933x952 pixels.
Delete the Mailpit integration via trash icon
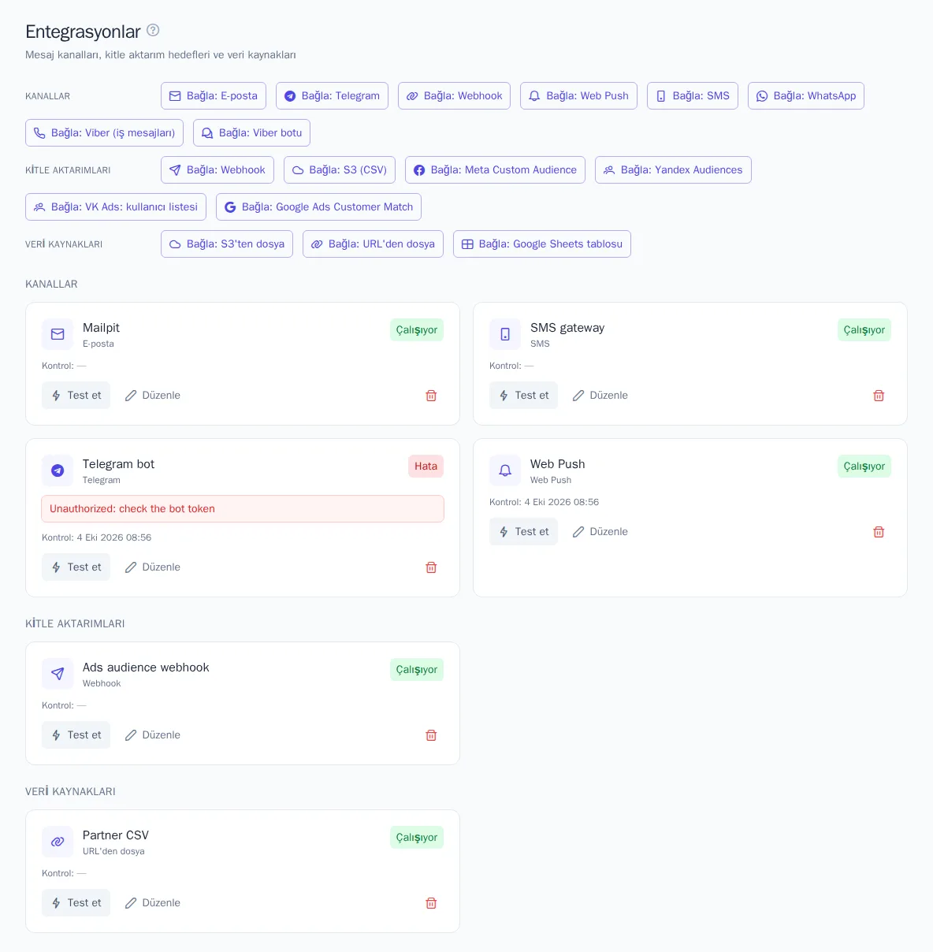click(431, 396)
